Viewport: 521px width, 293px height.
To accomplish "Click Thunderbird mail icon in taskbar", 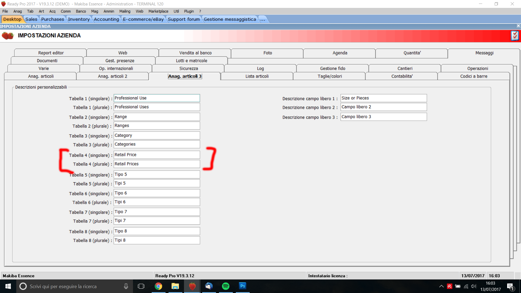I will (209, 286).
